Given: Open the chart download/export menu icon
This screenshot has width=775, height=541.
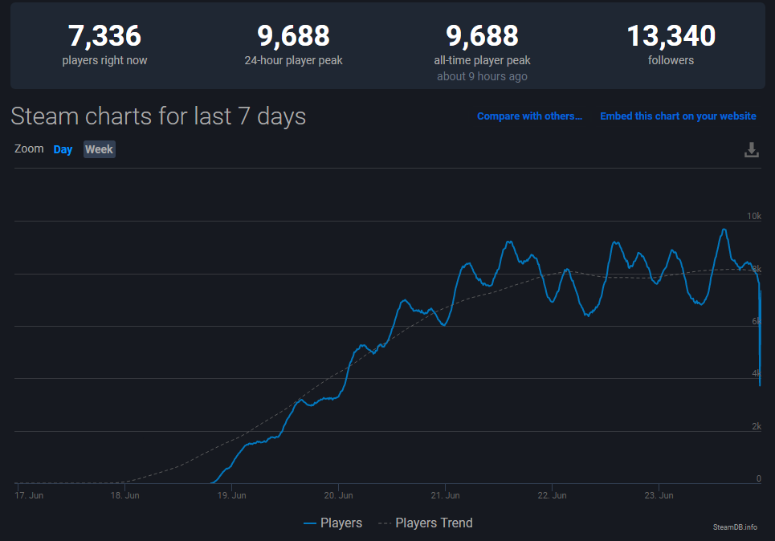Looking at the screenshot, I should pos(751,150).
